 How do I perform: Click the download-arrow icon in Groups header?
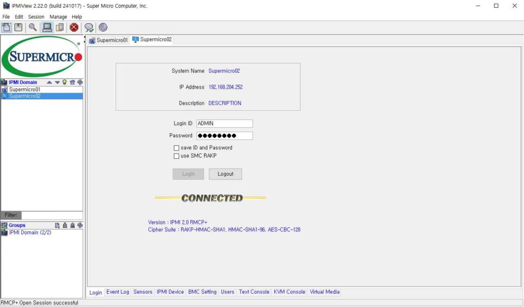[65, 226]
